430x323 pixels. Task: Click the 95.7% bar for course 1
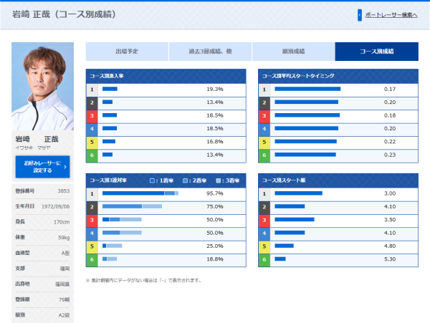(140, 193)
